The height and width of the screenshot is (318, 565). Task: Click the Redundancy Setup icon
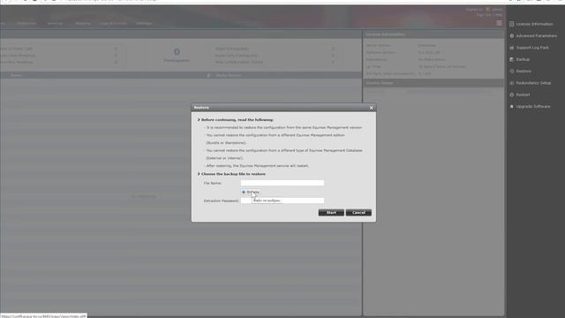tap(512, 83)
